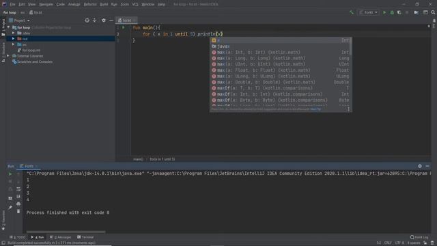
Task: Click 'for loop' breadcrumb in navigation bar
Action: point(10,12)
